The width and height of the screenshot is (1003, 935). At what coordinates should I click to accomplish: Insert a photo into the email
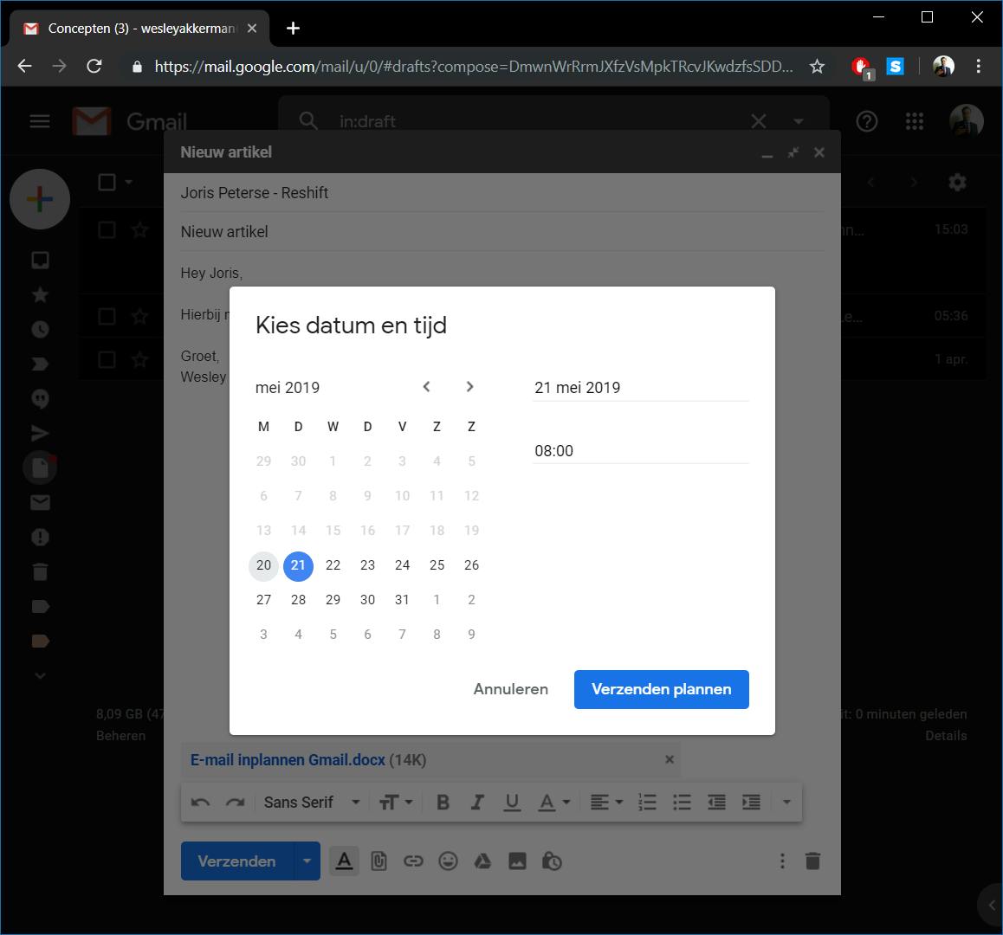(517, 861)
